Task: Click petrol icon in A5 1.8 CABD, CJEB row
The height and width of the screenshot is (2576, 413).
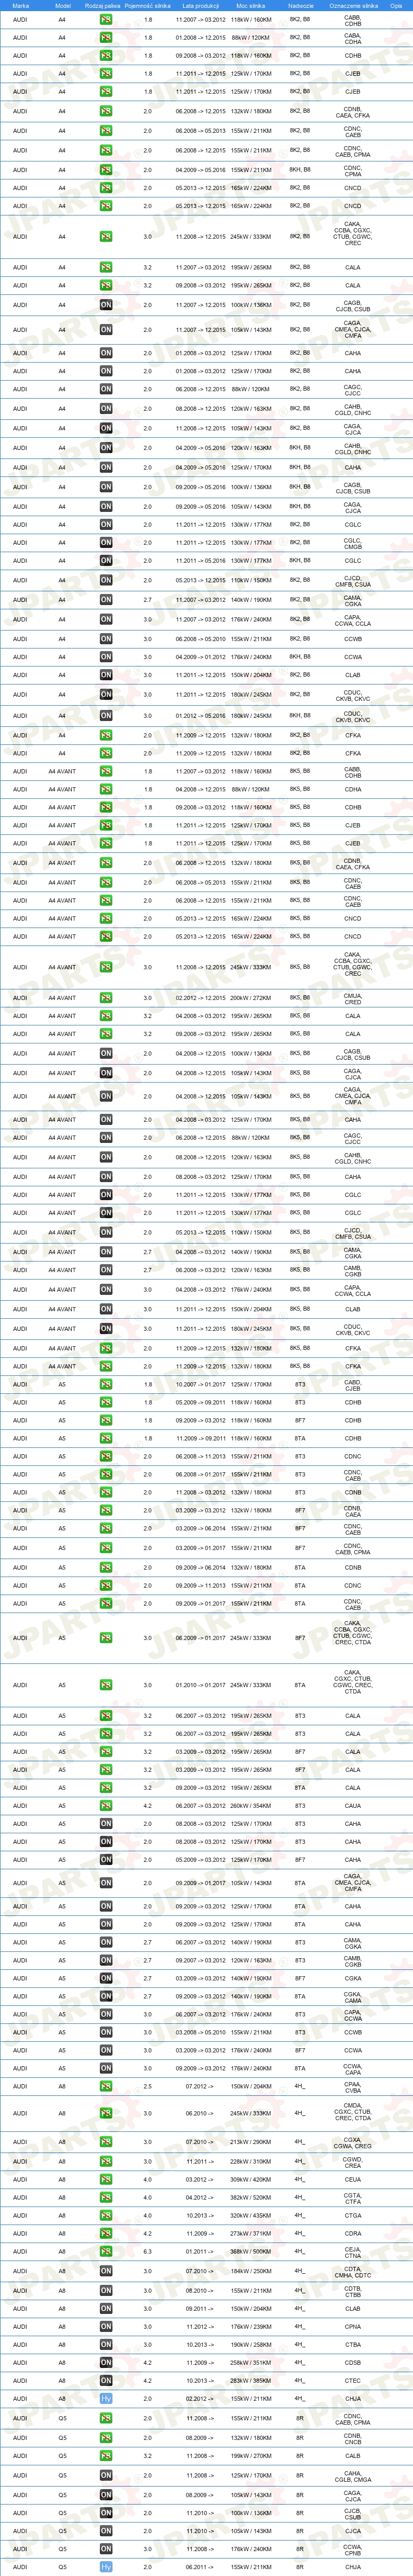Action: [106, 1385]
